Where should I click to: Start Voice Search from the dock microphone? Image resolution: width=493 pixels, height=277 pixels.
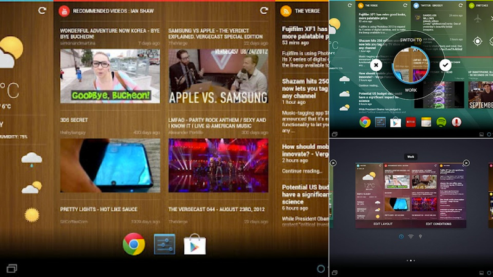(x=457, y=122)
